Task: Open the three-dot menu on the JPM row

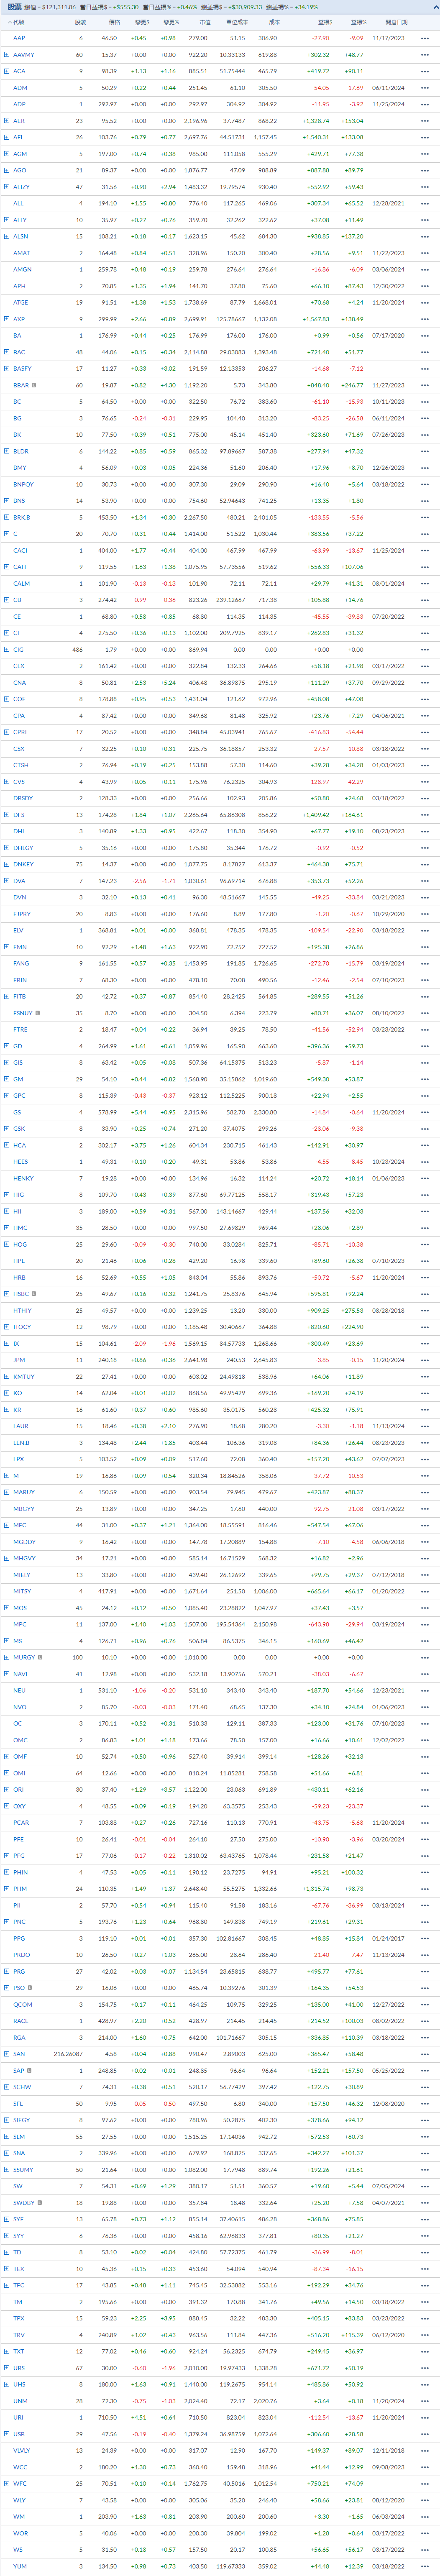Action: click(x=425, y=1360)
